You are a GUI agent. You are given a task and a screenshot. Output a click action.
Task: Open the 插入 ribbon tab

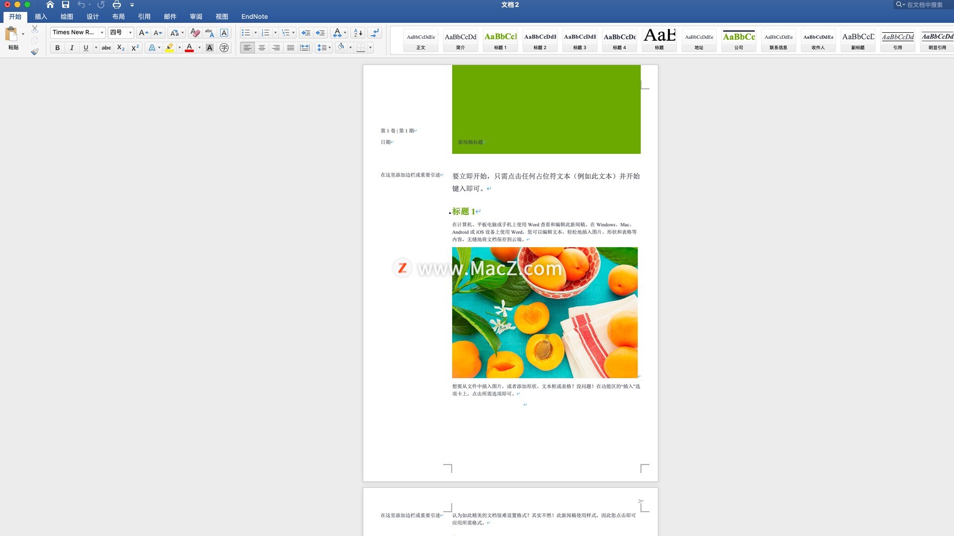coord(41,16)
